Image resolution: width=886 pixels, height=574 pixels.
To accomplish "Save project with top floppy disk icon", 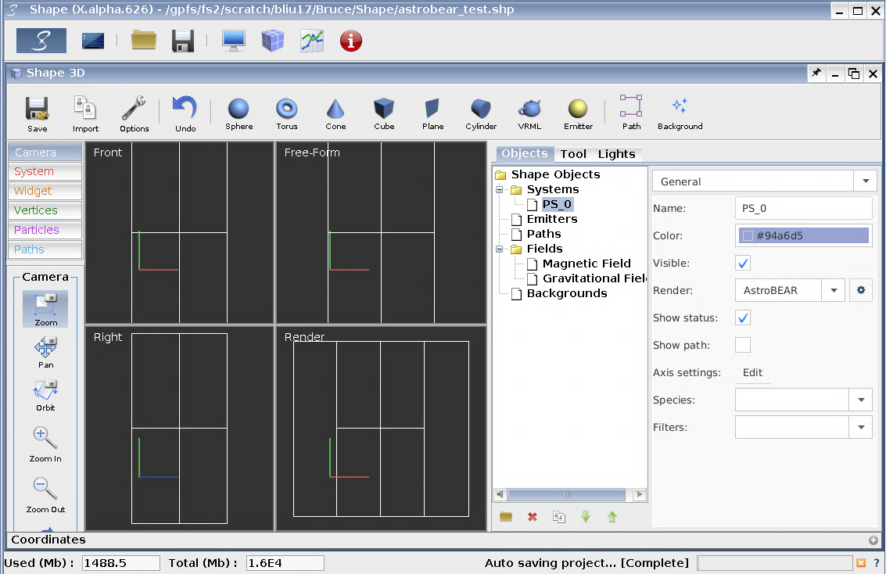I will [183, 41].
